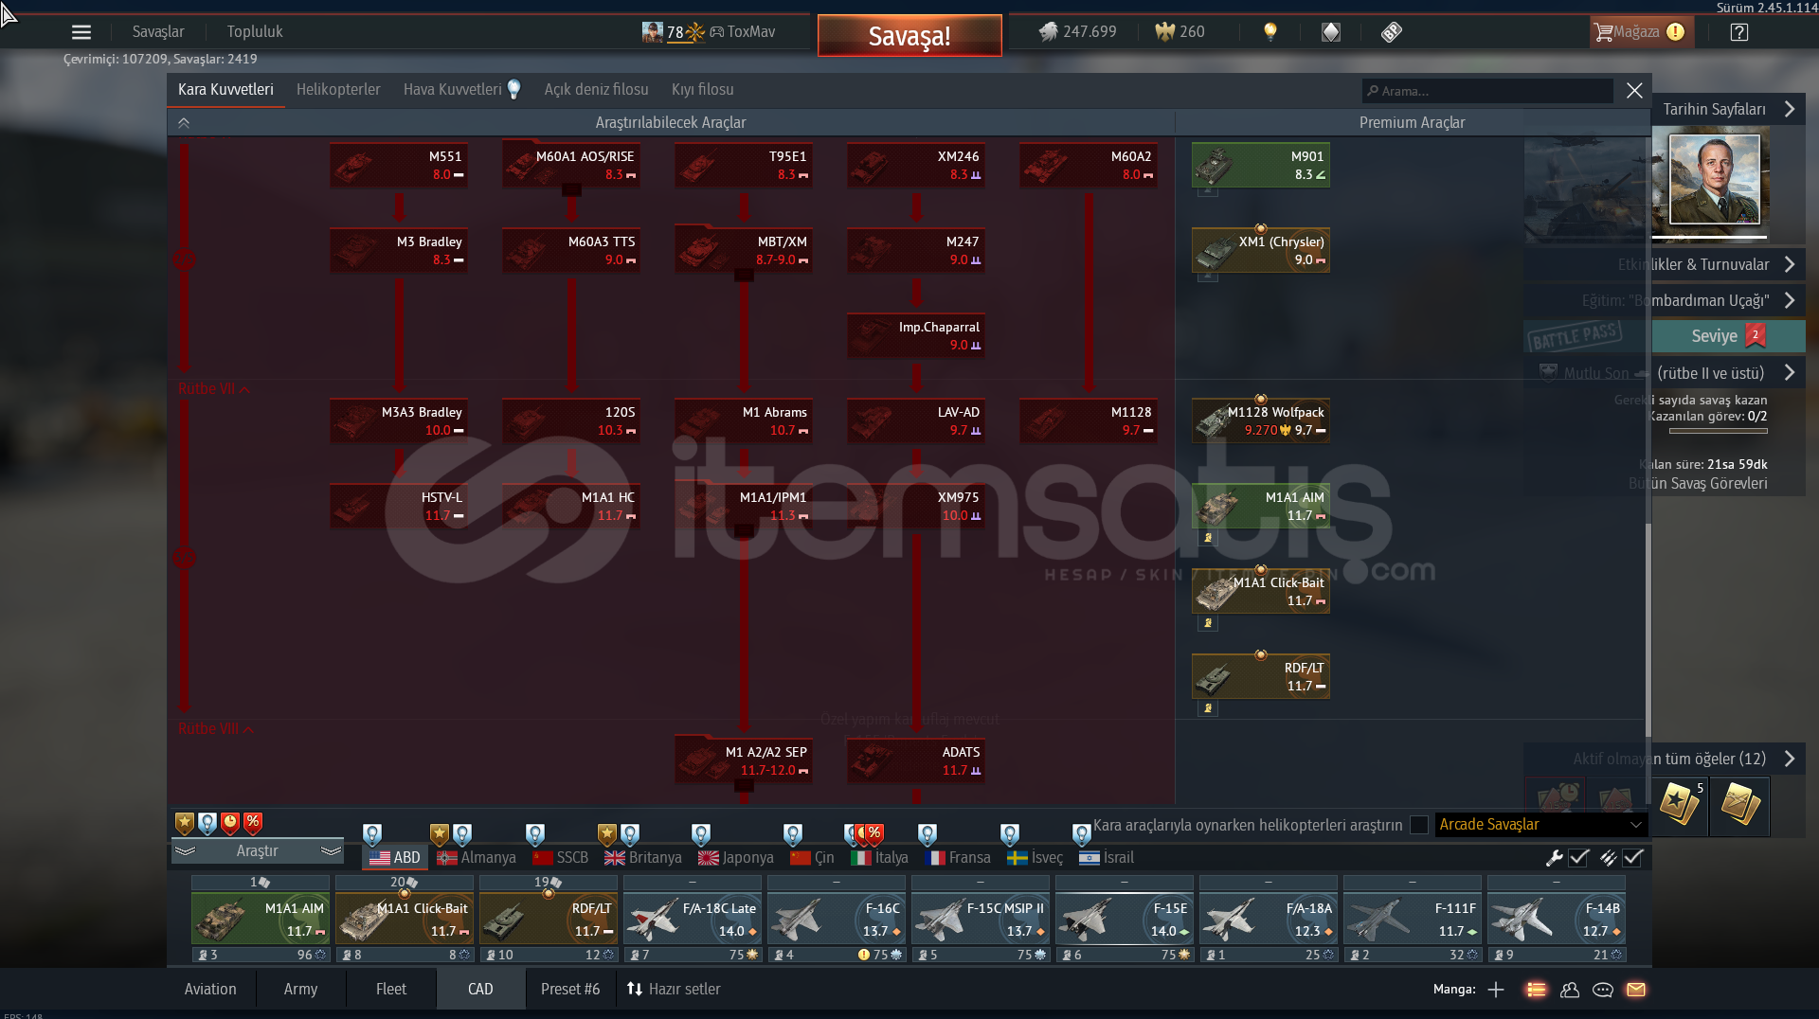Switch to the Açık deniz filosu tab
Screen dimensions: 1819x1019
click(x=596, y=90)
